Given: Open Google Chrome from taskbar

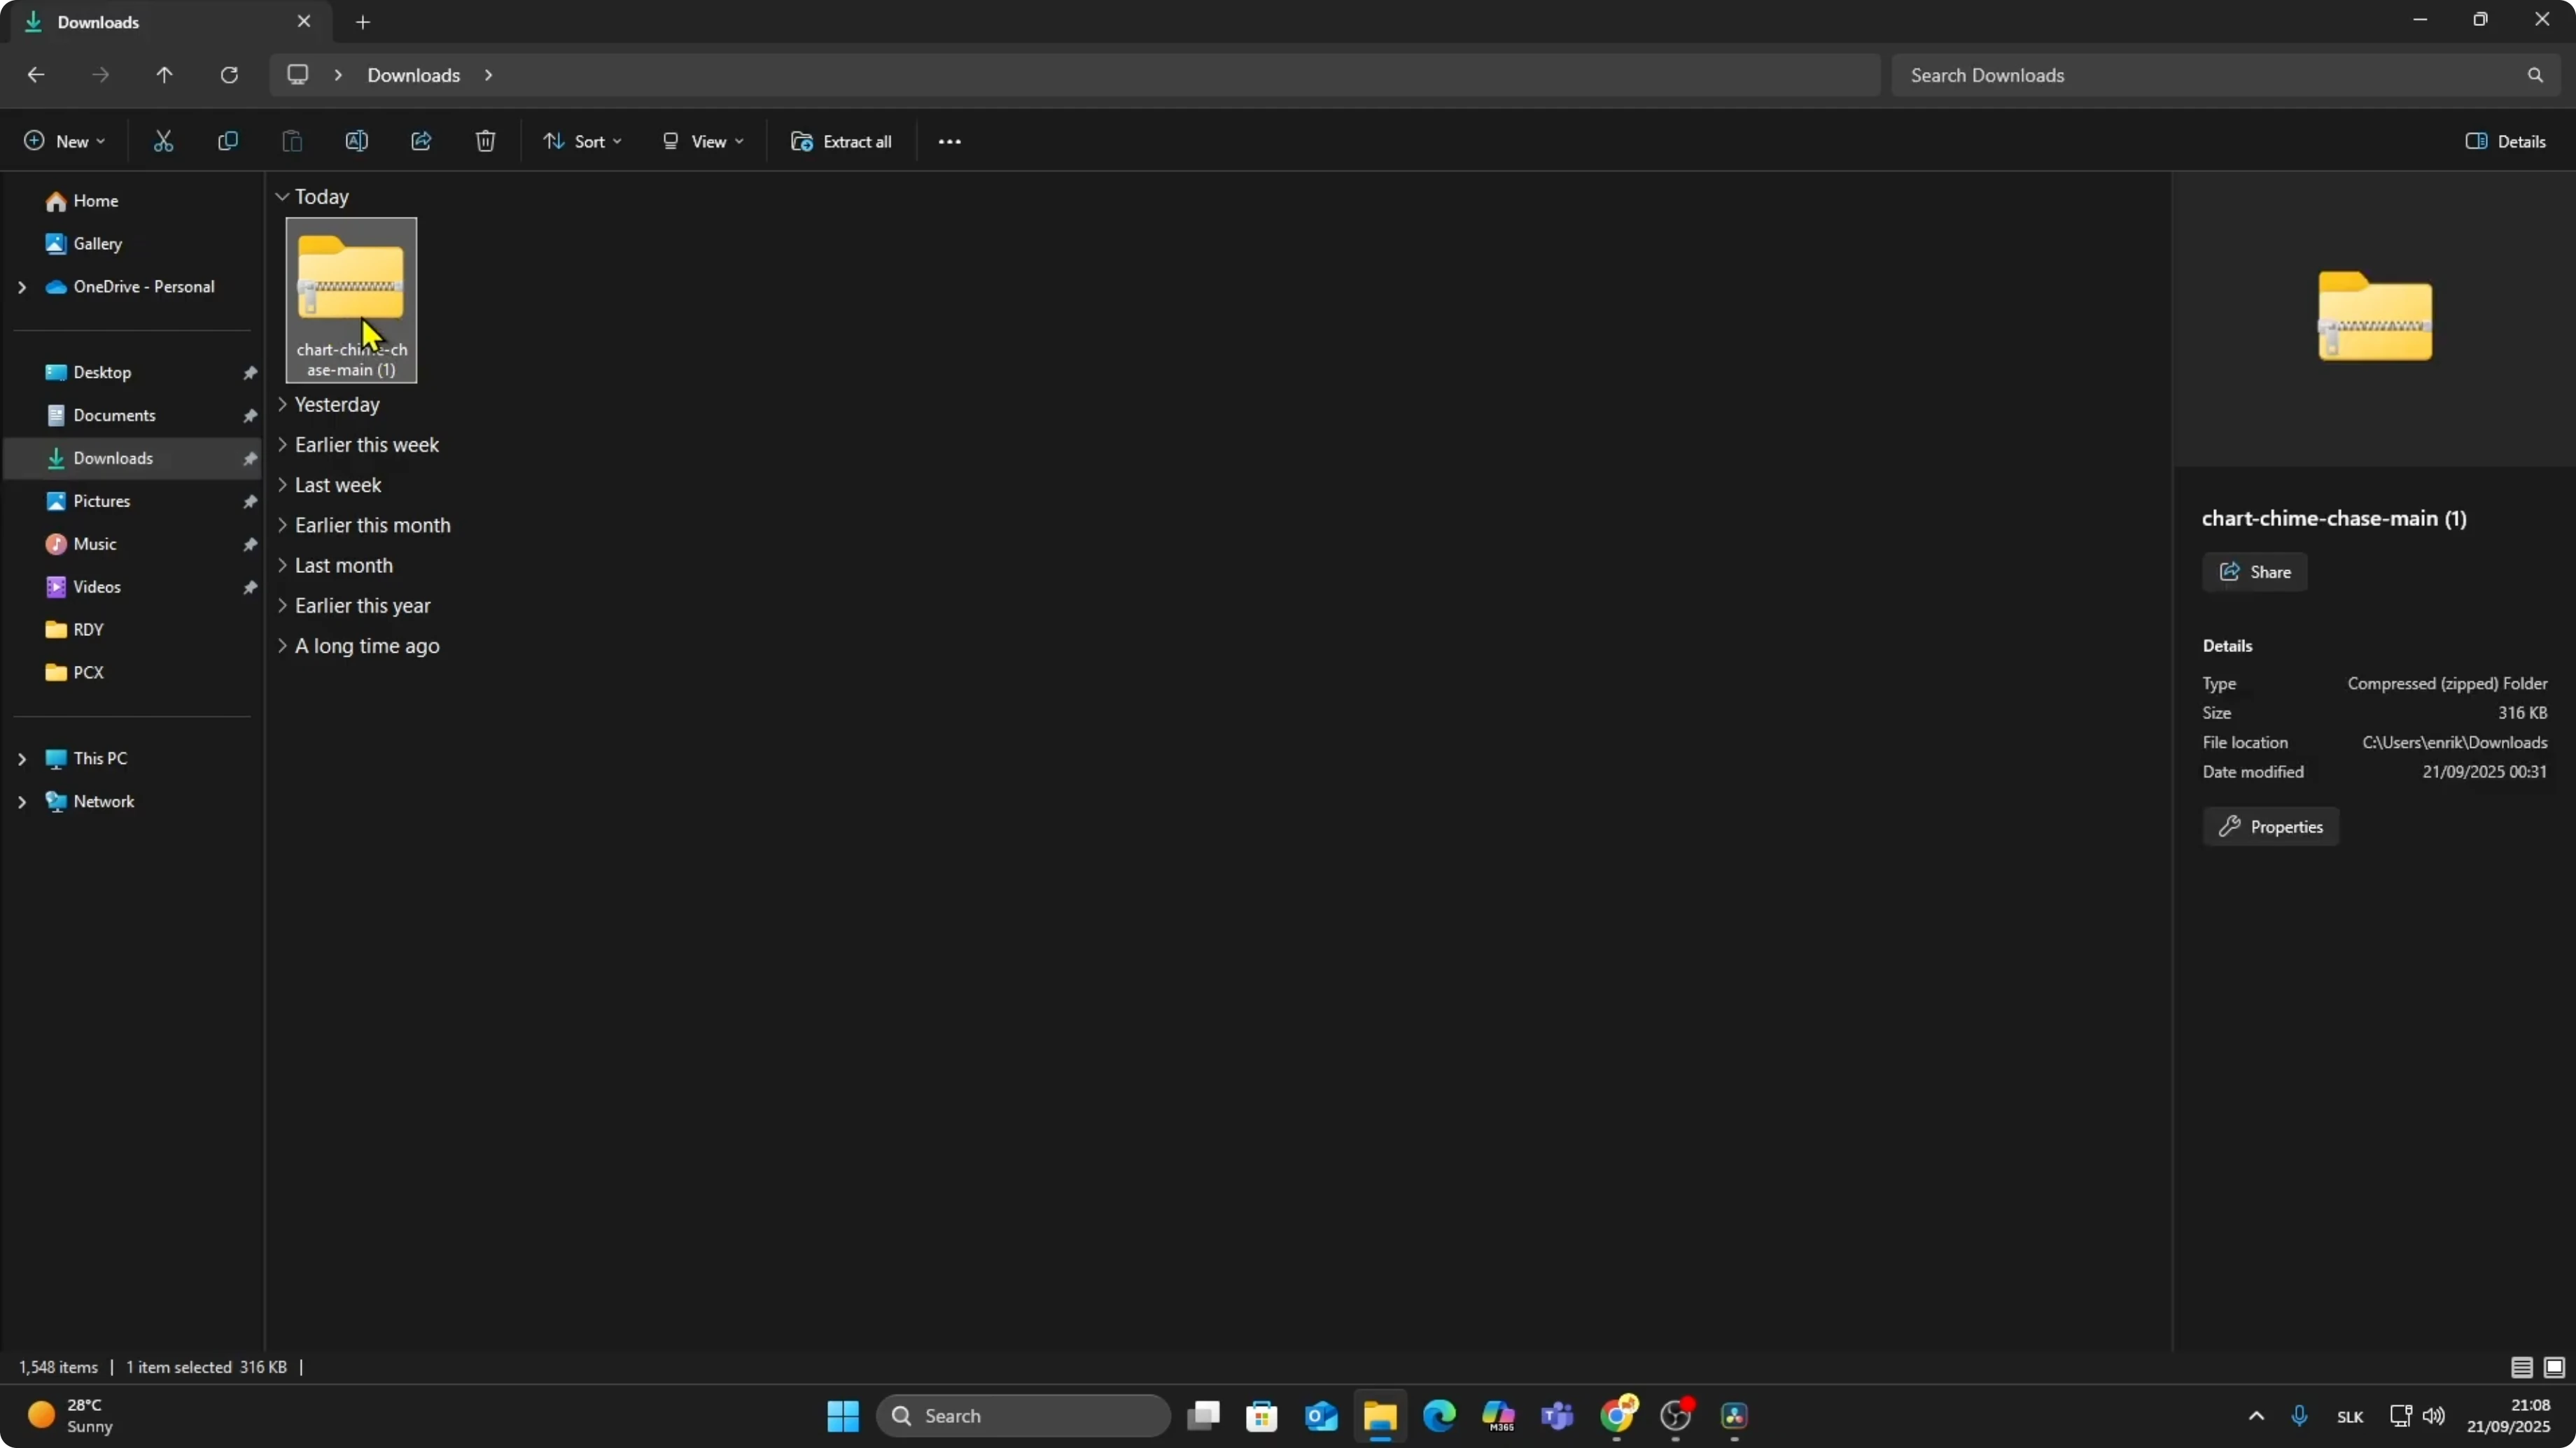Looking at the screenshot, I should coord(1617,1416).
